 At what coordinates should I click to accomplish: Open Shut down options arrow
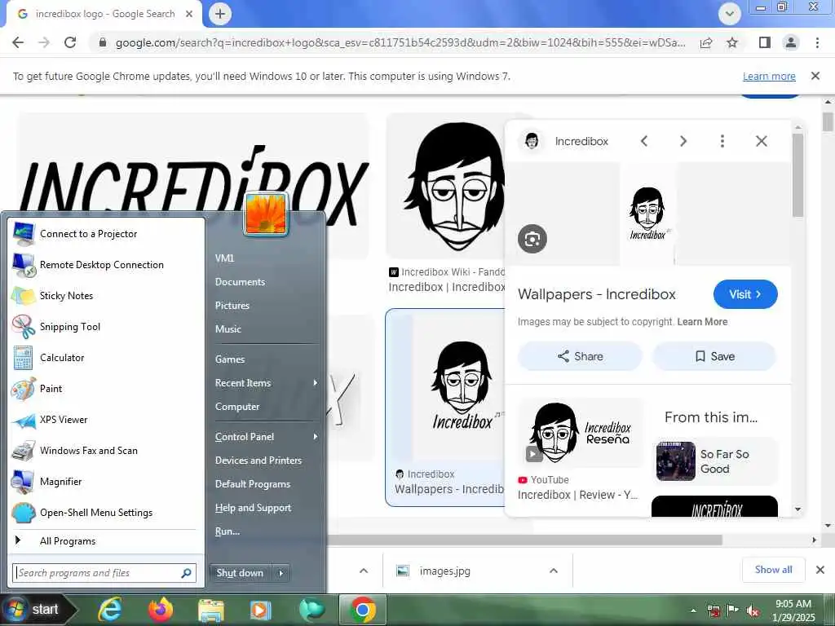pos(281,573)
